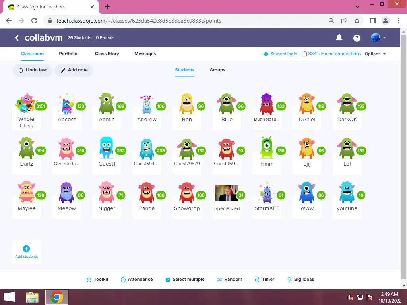
Task: Select DAniel's orange monster avatar
Action: click(x=307, y=104)
